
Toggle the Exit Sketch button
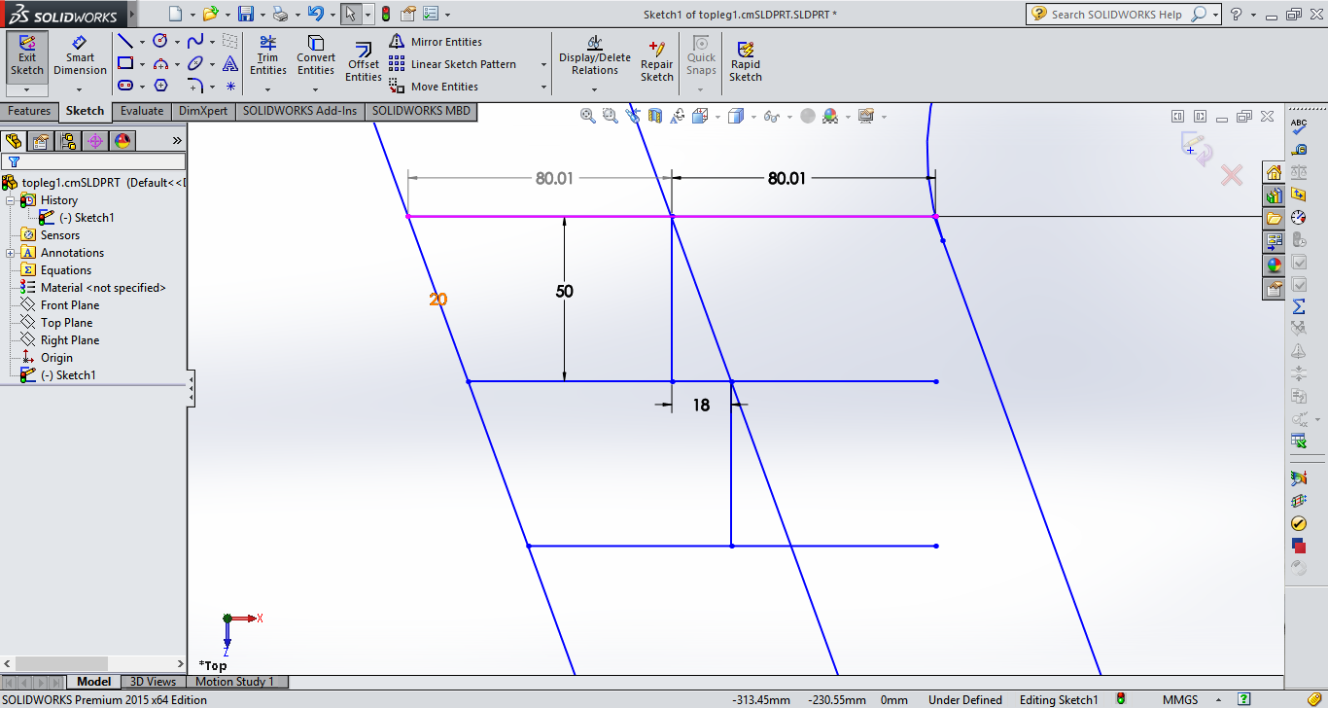click(27, 55)
